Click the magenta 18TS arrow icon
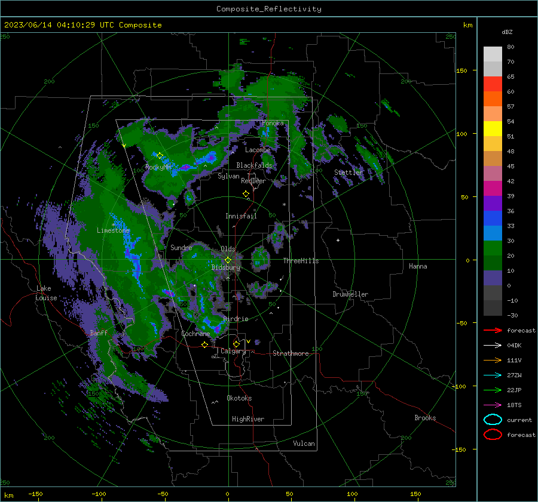The width and height of the screenshot is (538, 502). [x=493, y=405]
